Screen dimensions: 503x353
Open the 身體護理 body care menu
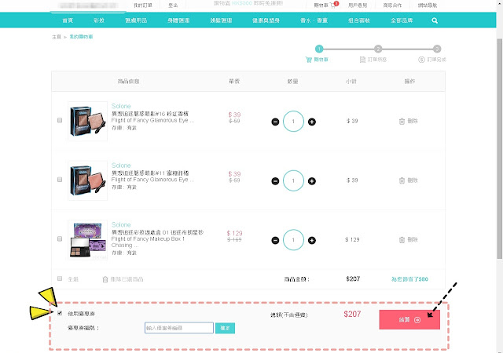[x=178, y=20]
